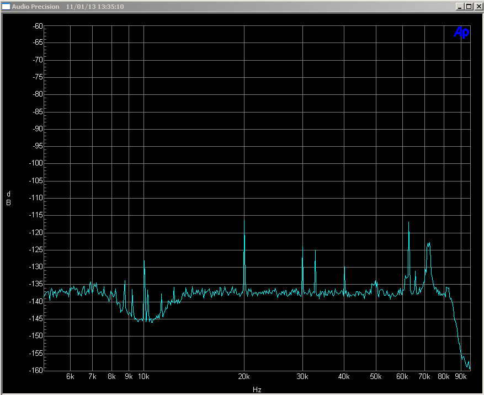Click the tip of the 10k spectral peak
Viewport: 484px width, 395px height.
click(144, 261)
